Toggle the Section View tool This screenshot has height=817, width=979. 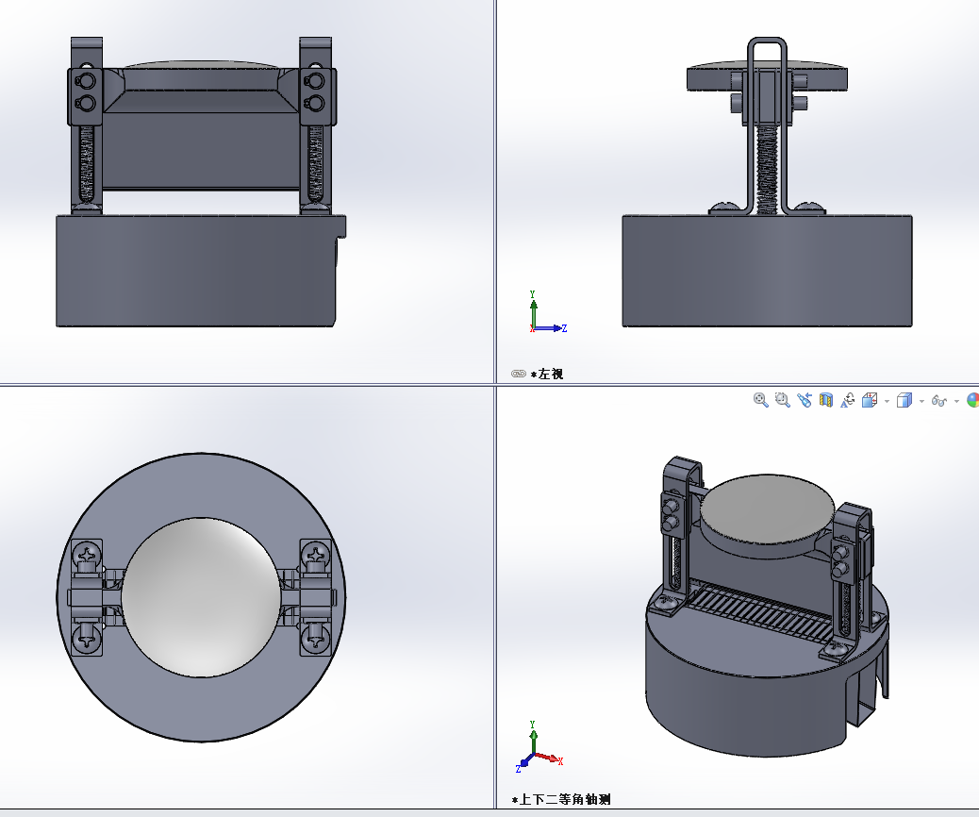click(826, 400)
